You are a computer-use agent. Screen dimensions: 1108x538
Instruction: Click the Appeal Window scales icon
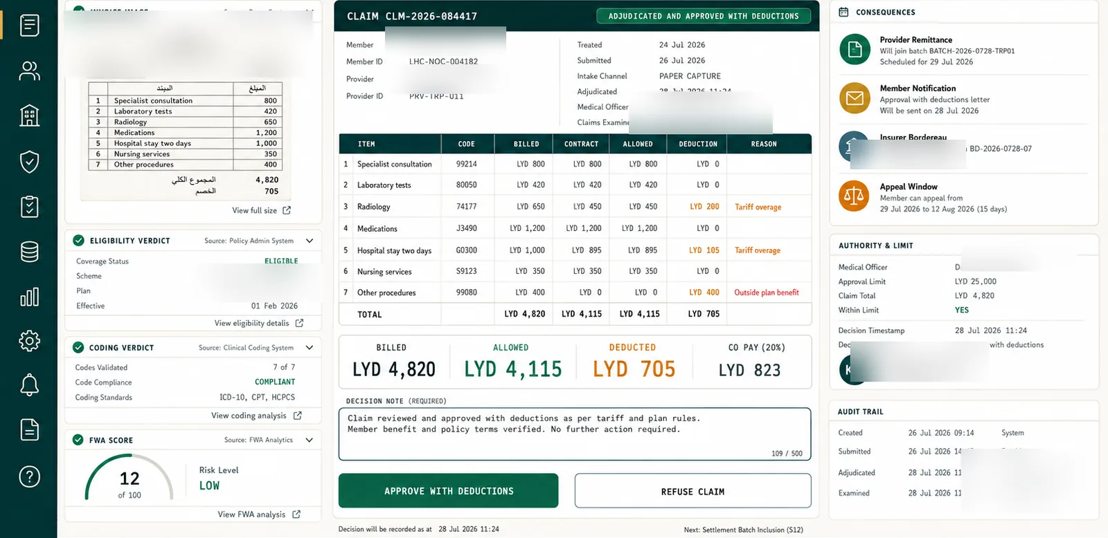854,196
